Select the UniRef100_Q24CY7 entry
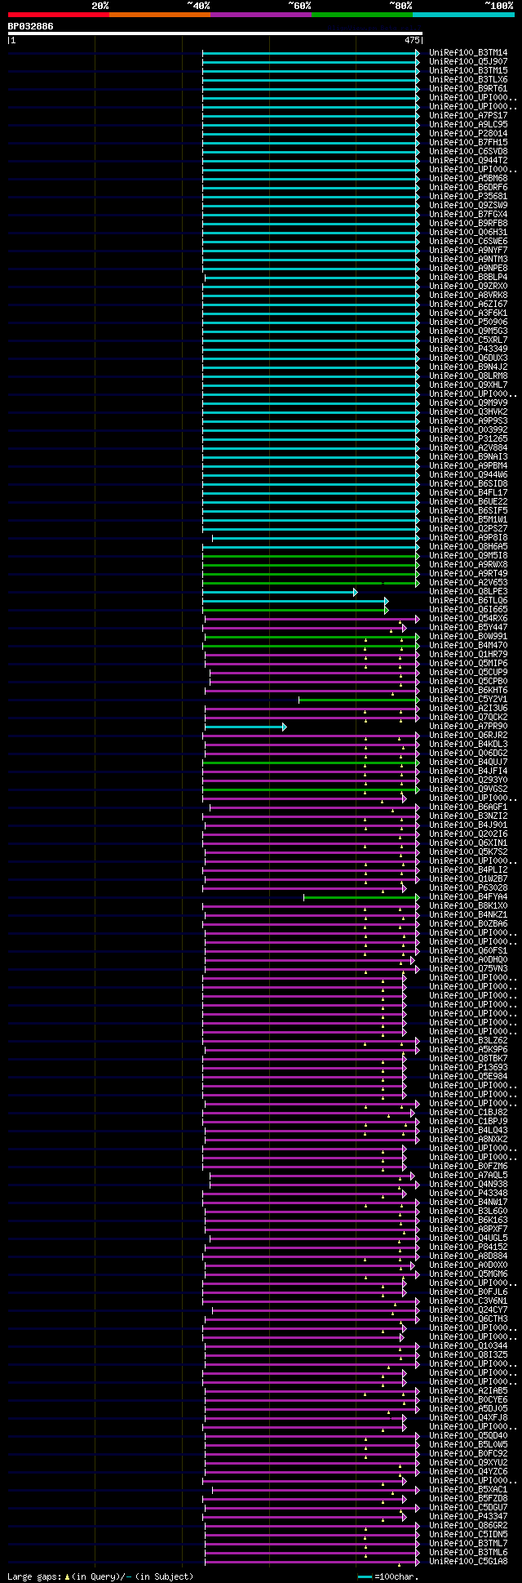Viewport: 522px width, 1583px height. 468,1310
